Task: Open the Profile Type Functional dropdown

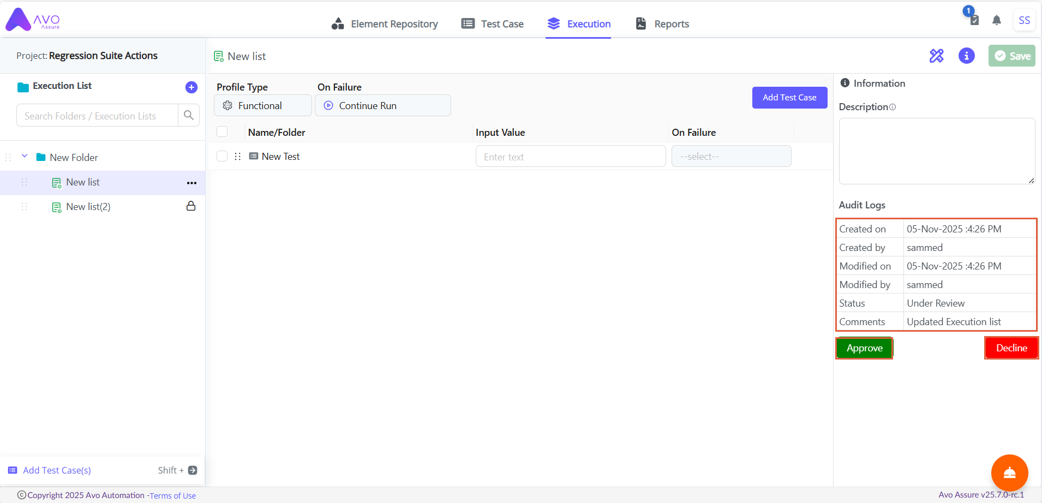Action: (x=262, y=106)
